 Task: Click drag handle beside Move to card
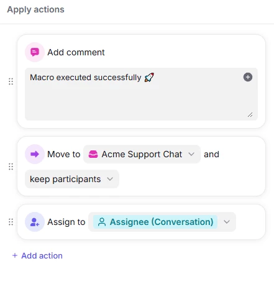(11, 167)
